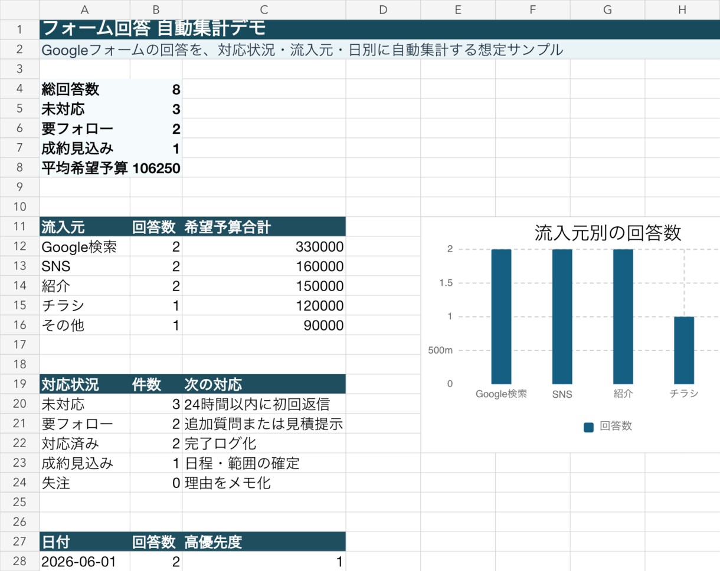The width and height of the screenshot is (720, 571).
Task: Select the title cell フォーム回答 自動集計デモ
Action: coord(379,29)
